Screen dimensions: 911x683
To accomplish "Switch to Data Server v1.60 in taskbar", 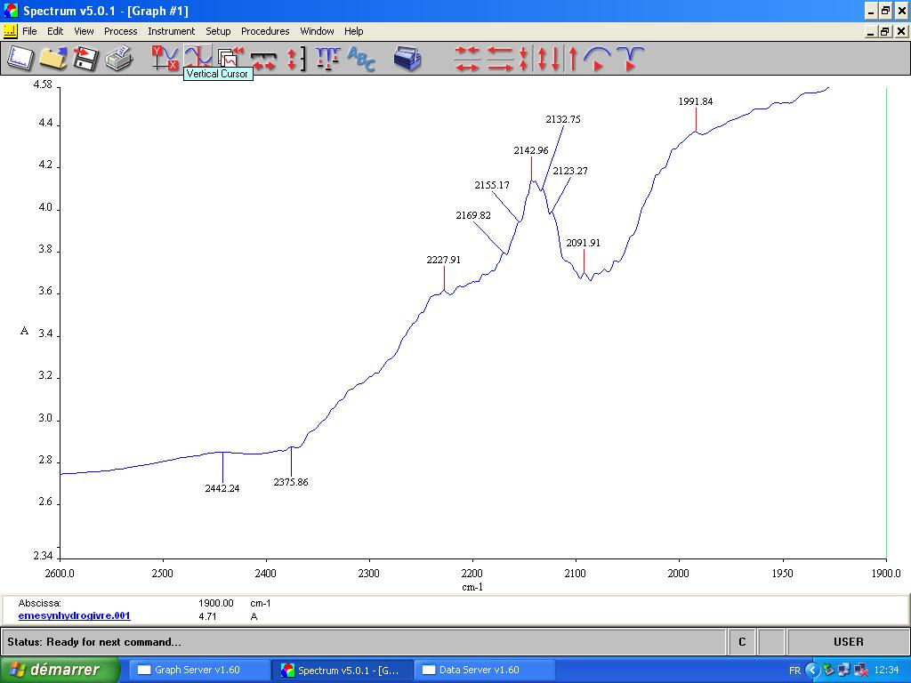I will (479, 670).
